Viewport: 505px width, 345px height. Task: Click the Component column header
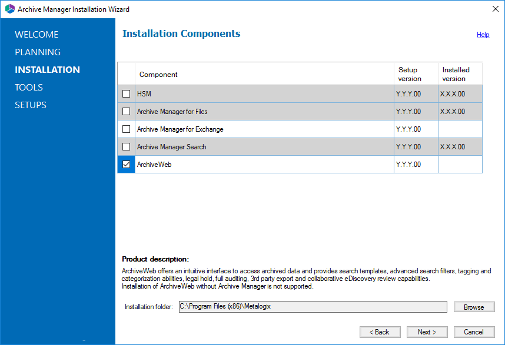click(x=264, y=74)
